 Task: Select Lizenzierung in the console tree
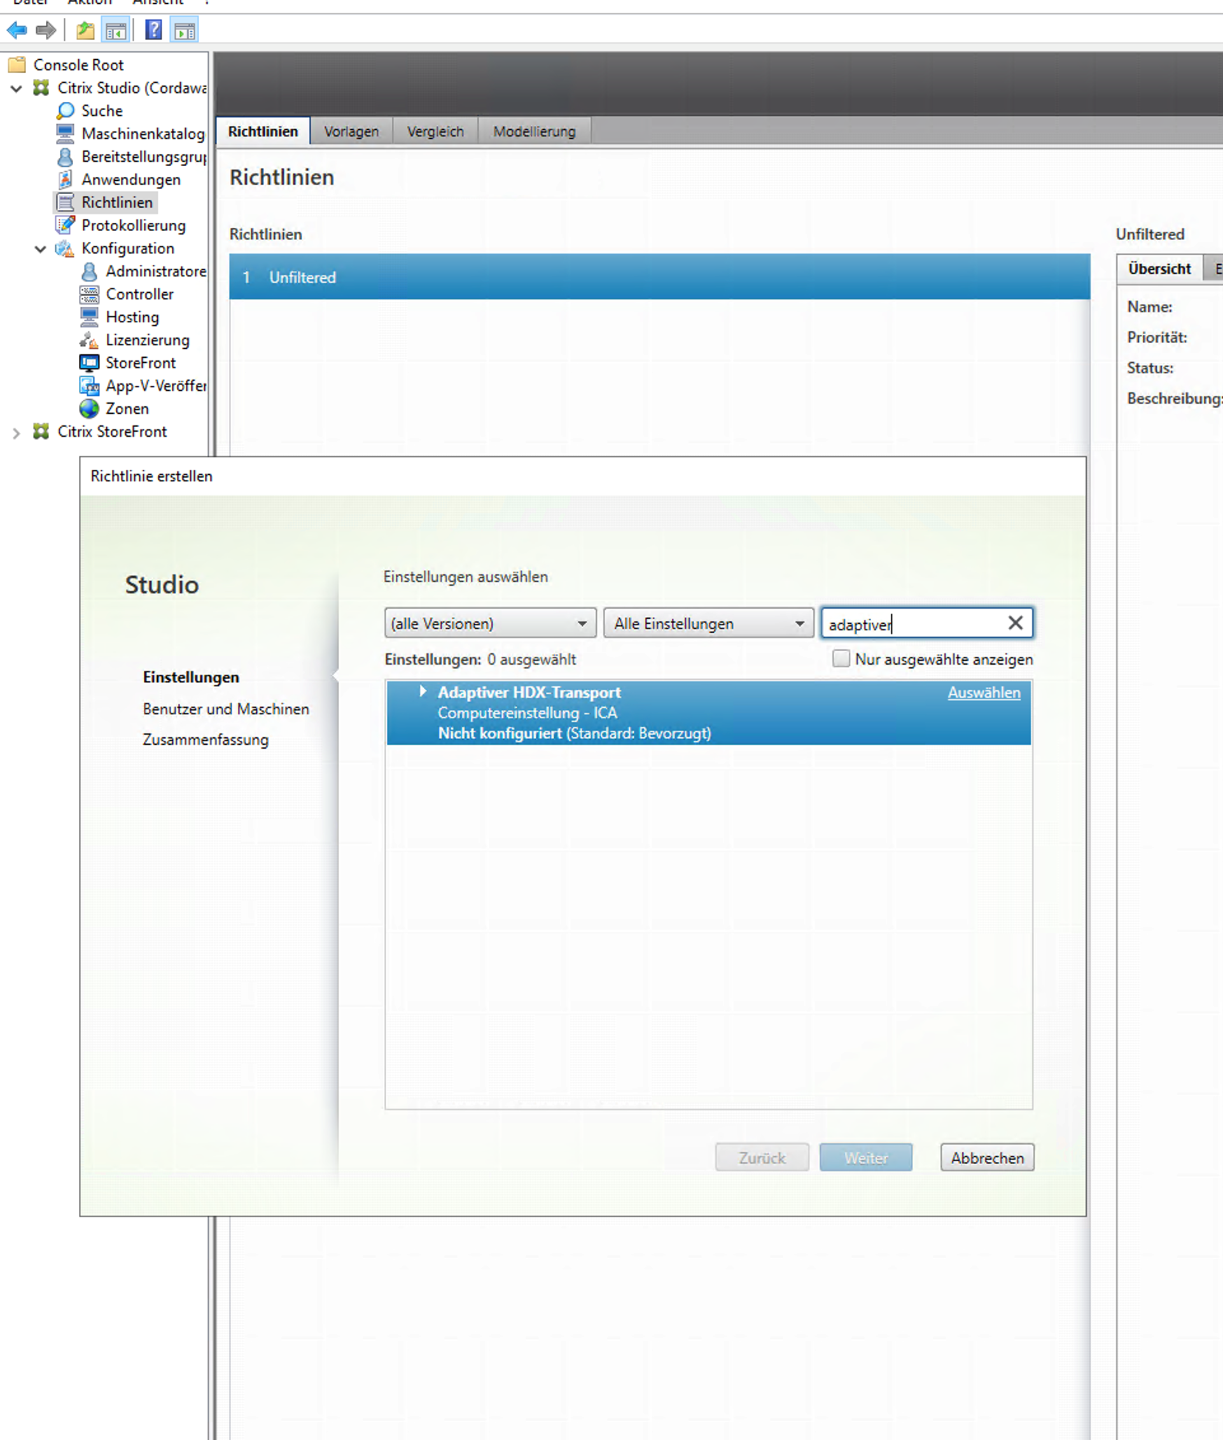(x=148, y=339)
